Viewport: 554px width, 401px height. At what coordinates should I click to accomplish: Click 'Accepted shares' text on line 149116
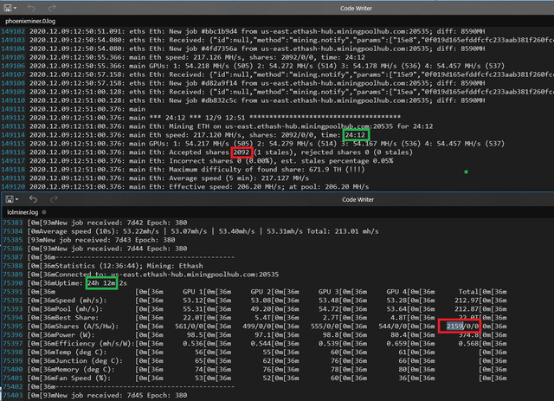pos(198,152)
